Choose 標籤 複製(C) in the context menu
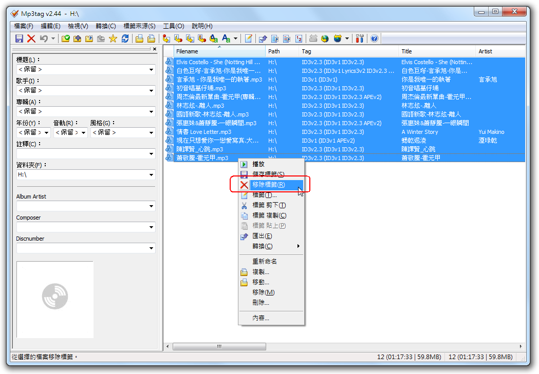Viewport: 539px width, 374px height. (x=271, y=215)
